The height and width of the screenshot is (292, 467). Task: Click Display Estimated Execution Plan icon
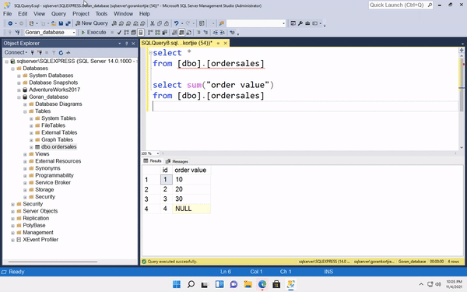pos(126,32)
